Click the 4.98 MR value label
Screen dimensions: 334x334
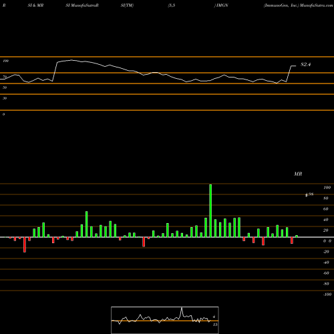(x=309, y=194)
